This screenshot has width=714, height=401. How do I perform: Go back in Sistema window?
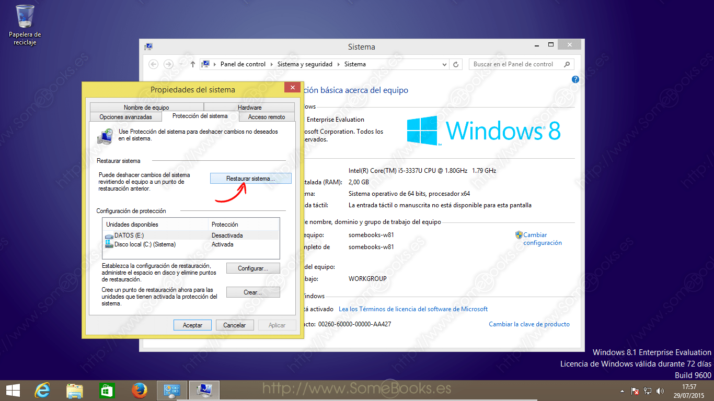pos(154,64)
